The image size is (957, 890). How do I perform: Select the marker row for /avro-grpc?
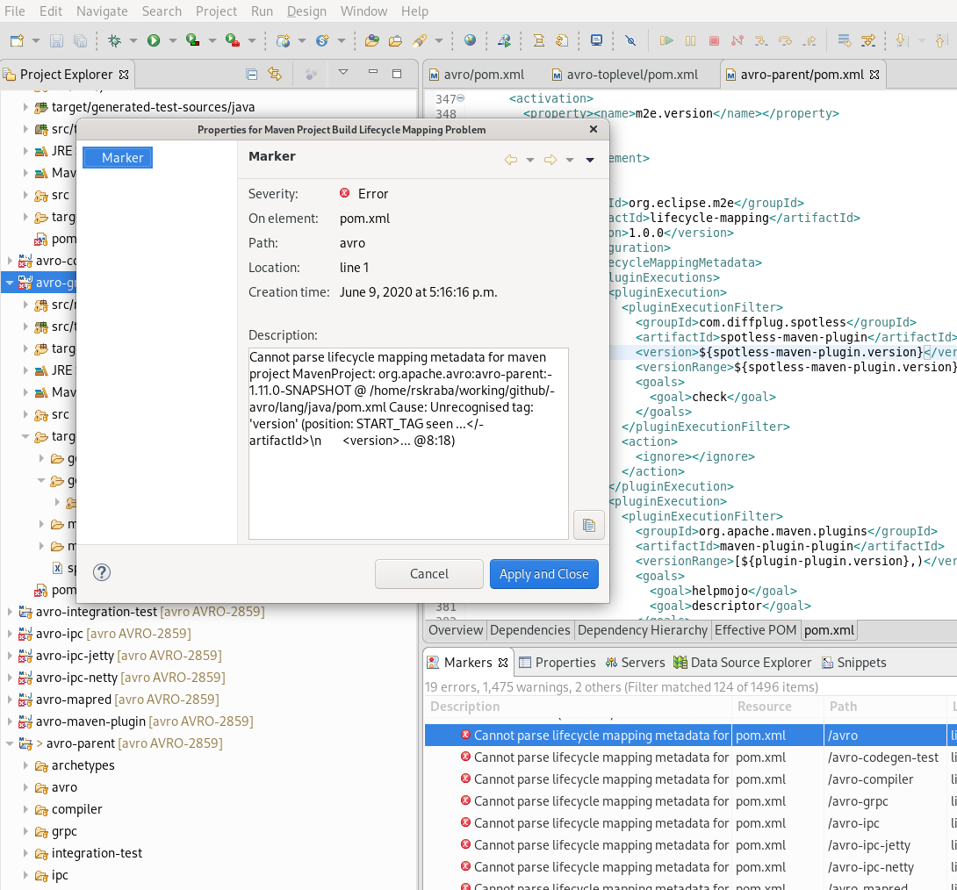click(690, 801)
